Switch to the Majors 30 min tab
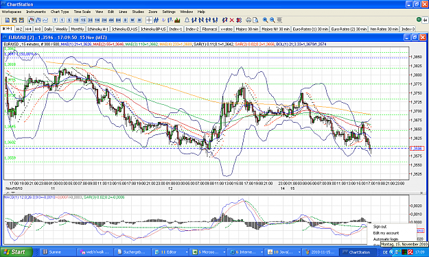The height and width of the screenshot is (257, 429). (x=247, y=29)
